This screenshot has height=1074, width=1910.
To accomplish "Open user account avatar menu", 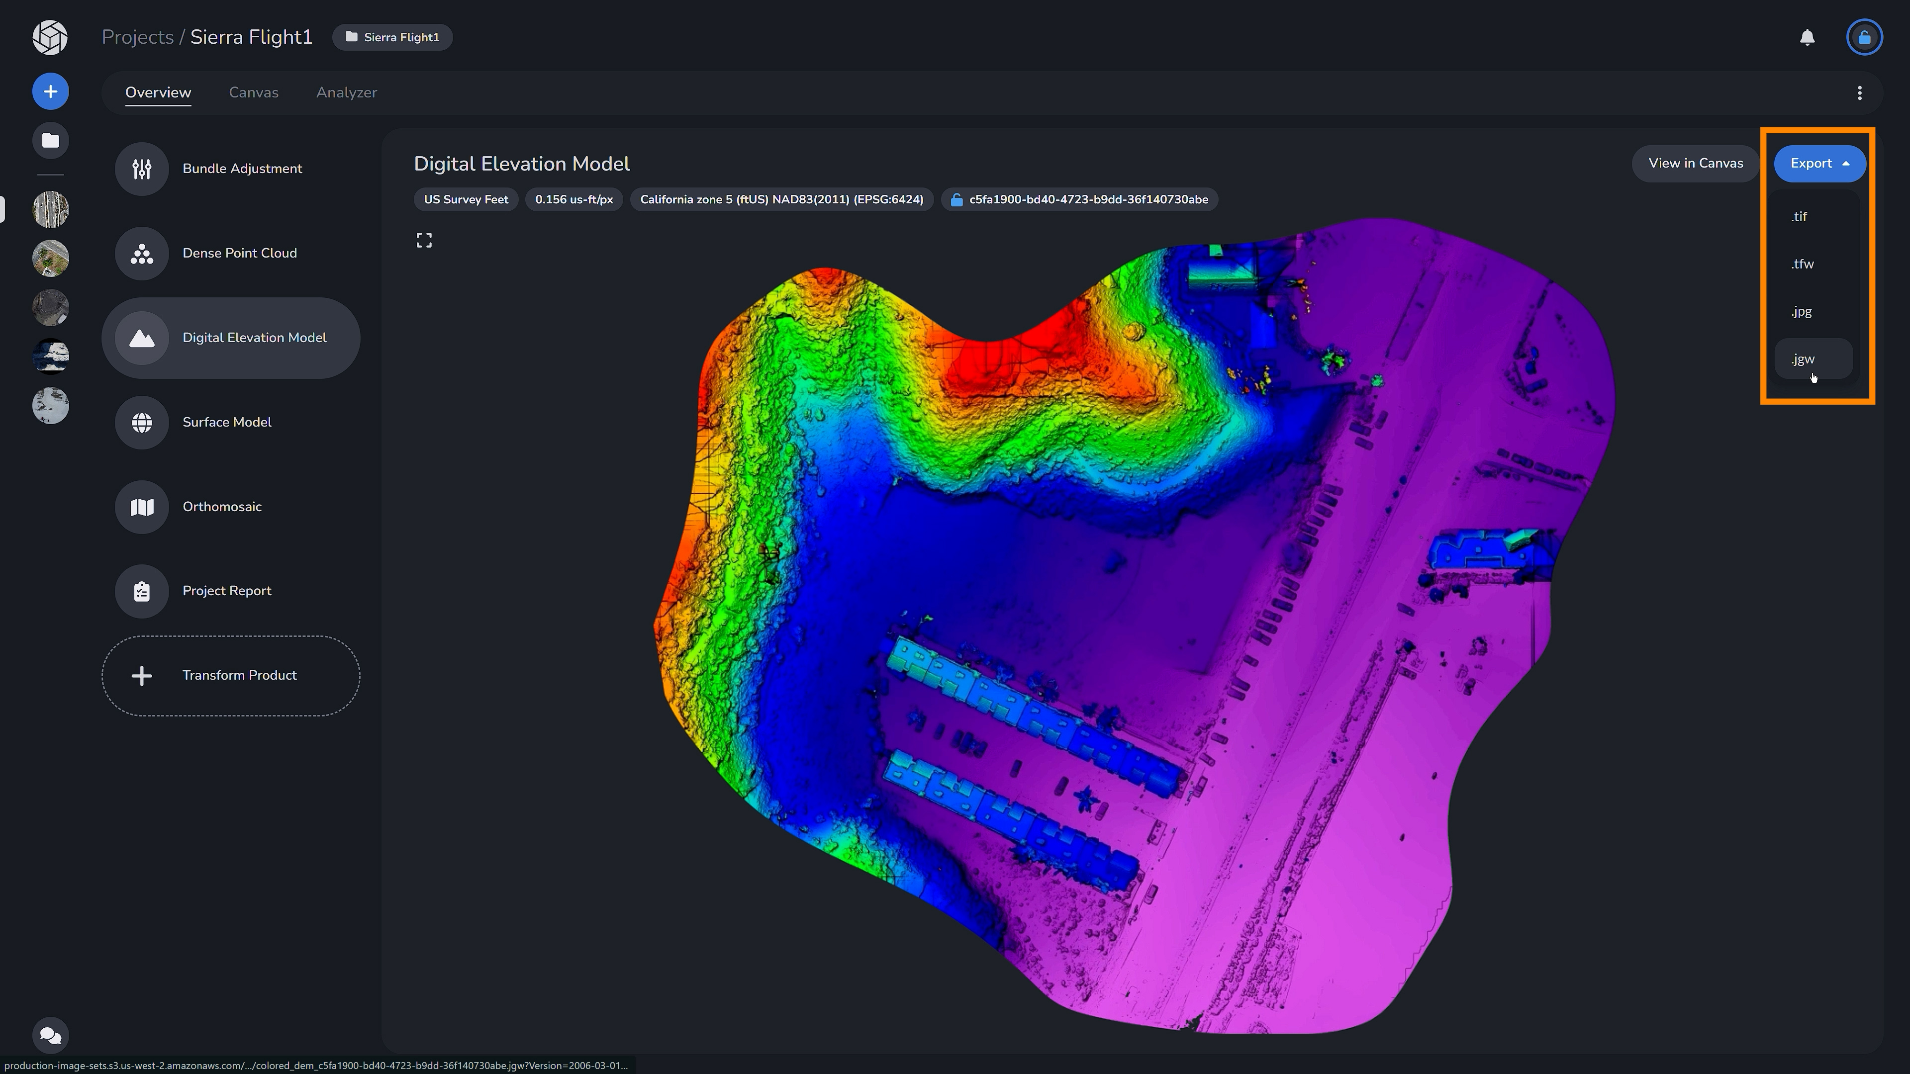I will (x=1864, y=37).
